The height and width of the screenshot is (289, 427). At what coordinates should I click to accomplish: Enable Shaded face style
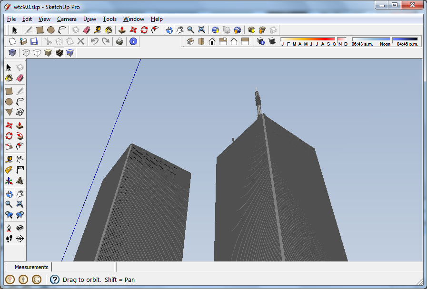click(x=48, y=52)
